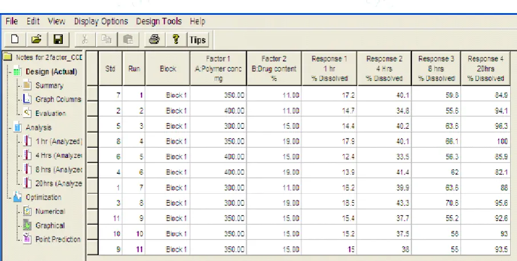Click the Response 1 1 hr column header
Screen dimensions: 517x261
[329, 68]
